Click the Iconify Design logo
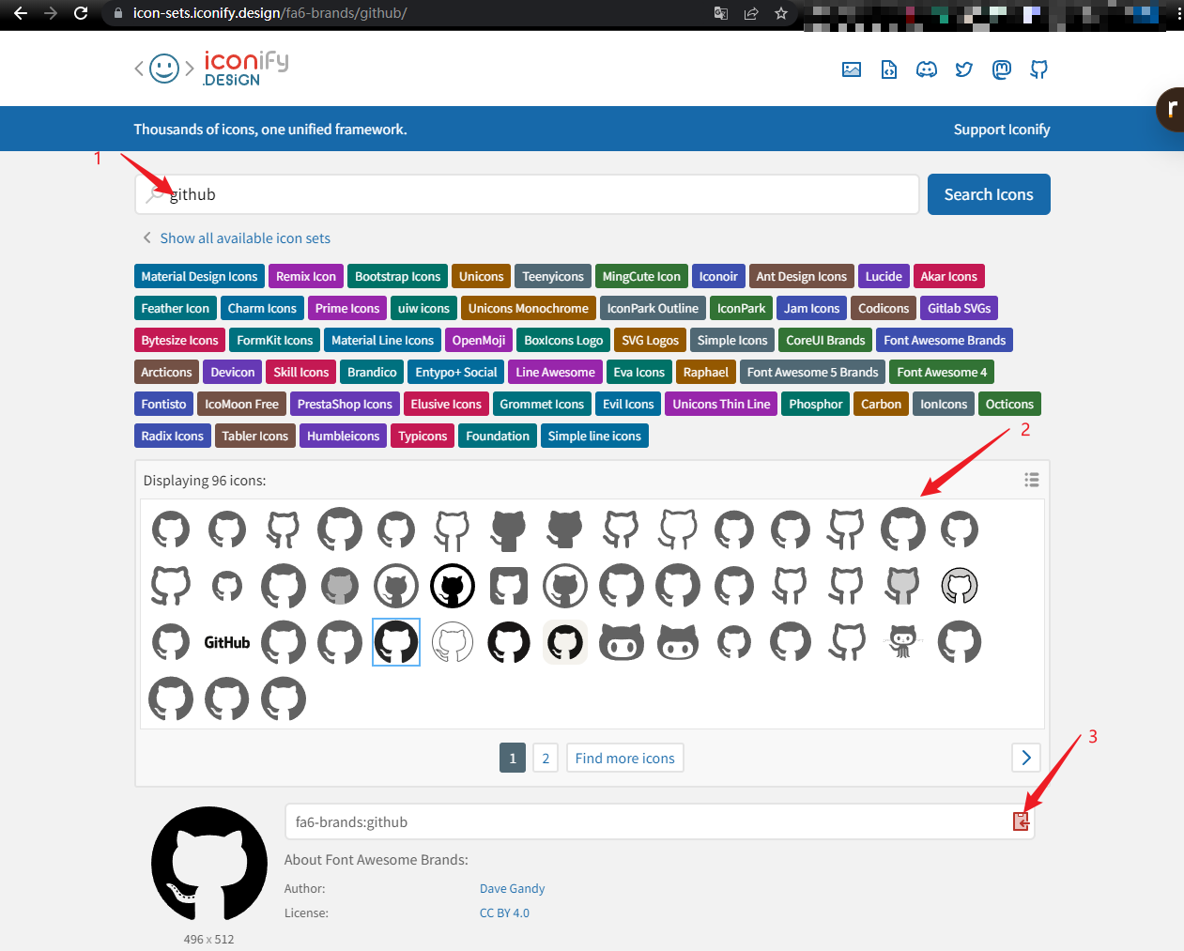This screenshot has width=1184, height=951. click(211, 68)
